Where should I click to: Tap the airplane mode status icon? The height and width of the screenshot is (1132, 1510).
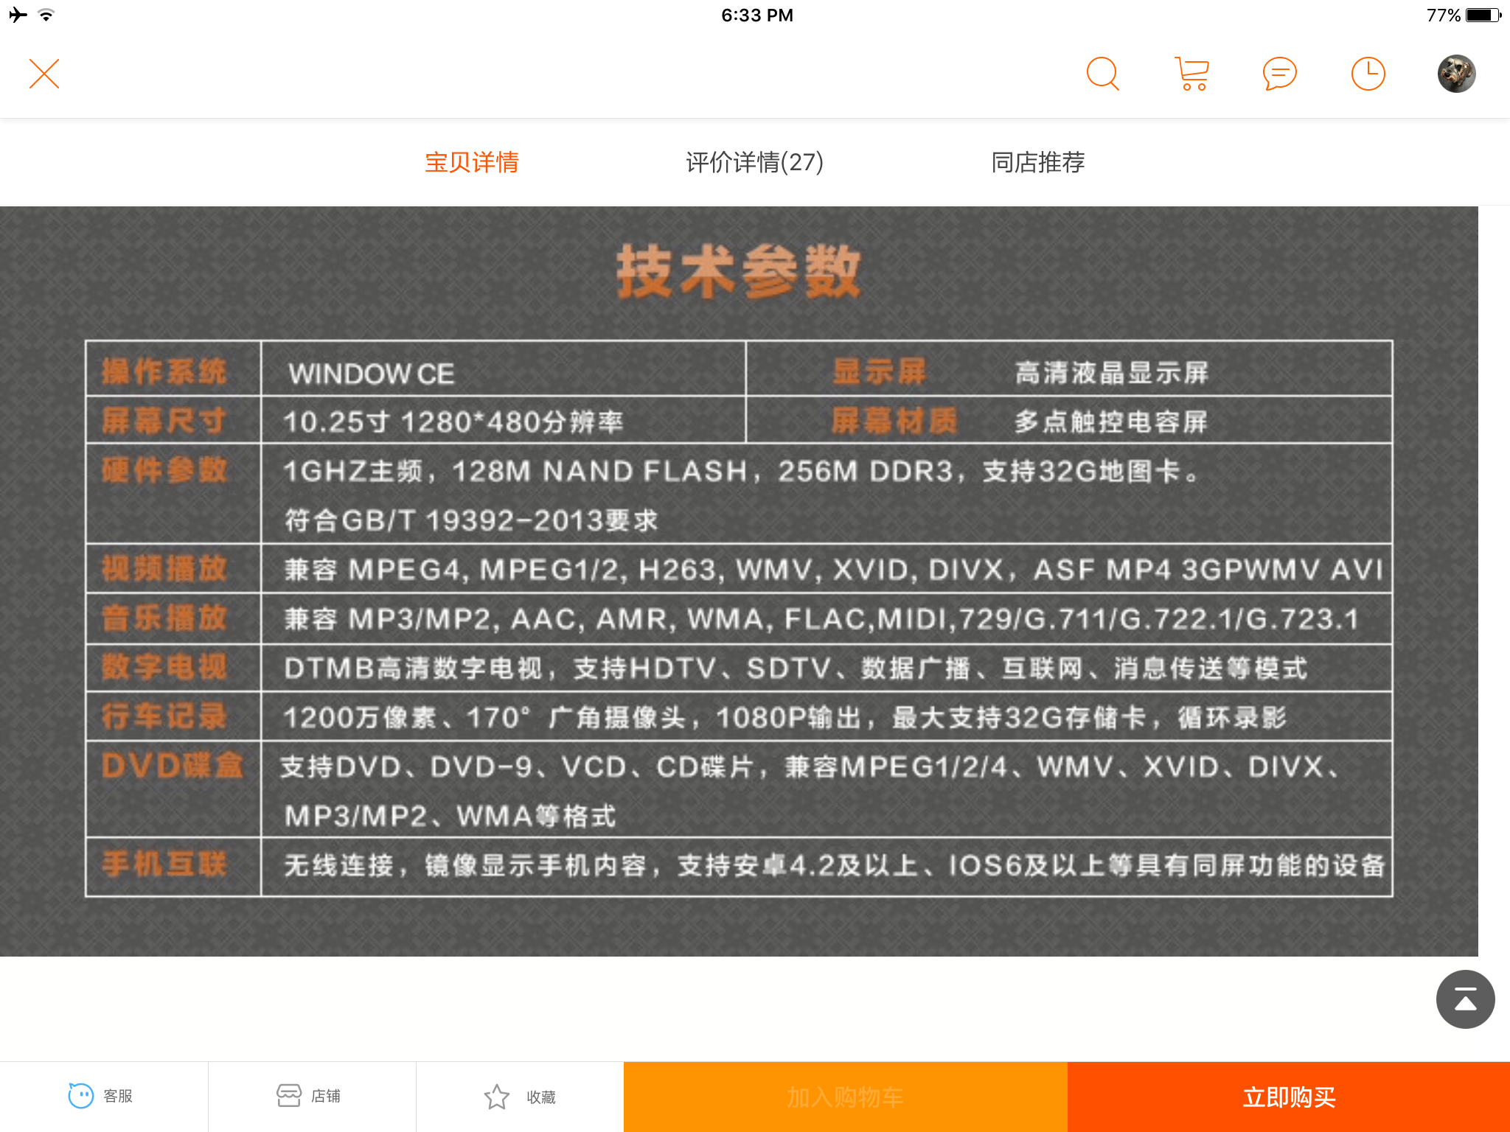18,15
